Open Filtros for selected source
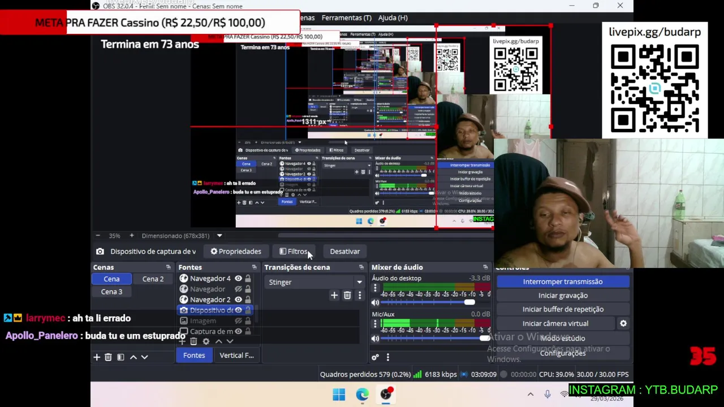724x407 pixels. (x=294, y=252)
